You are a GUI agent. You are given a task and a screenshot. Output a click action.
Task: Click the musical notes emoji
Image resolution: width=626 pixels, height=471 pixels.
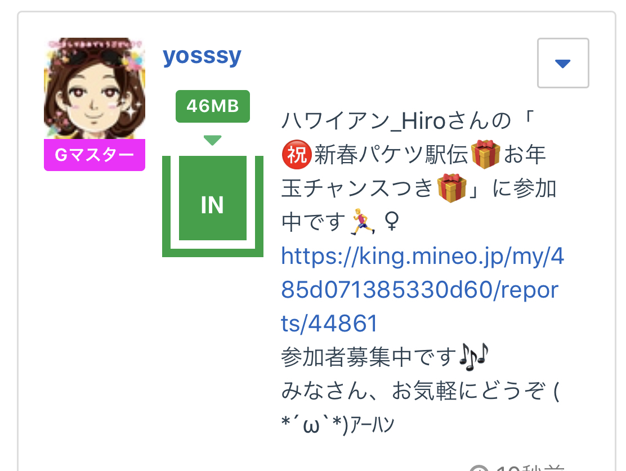[x=474, y=356]
